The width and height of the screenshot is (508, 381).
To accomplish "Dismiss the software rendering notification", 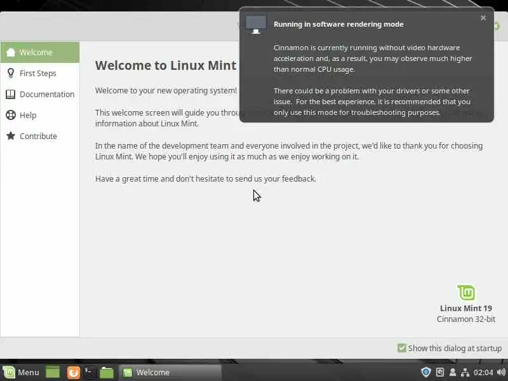I will pos(483,18).
